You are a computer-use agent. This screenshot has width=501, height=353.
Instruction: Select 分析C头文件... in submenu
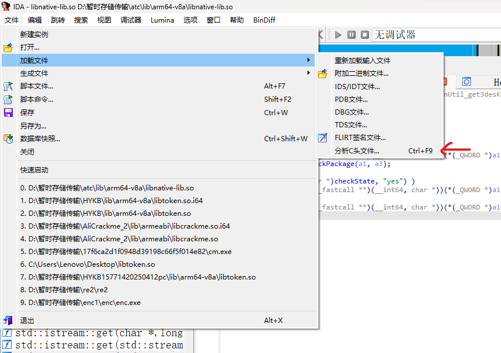(x=379, y=150)
